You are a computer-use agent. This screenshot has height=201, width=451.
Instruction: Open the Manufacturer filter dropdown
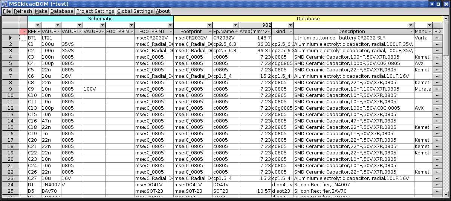[x=429, y=25]
